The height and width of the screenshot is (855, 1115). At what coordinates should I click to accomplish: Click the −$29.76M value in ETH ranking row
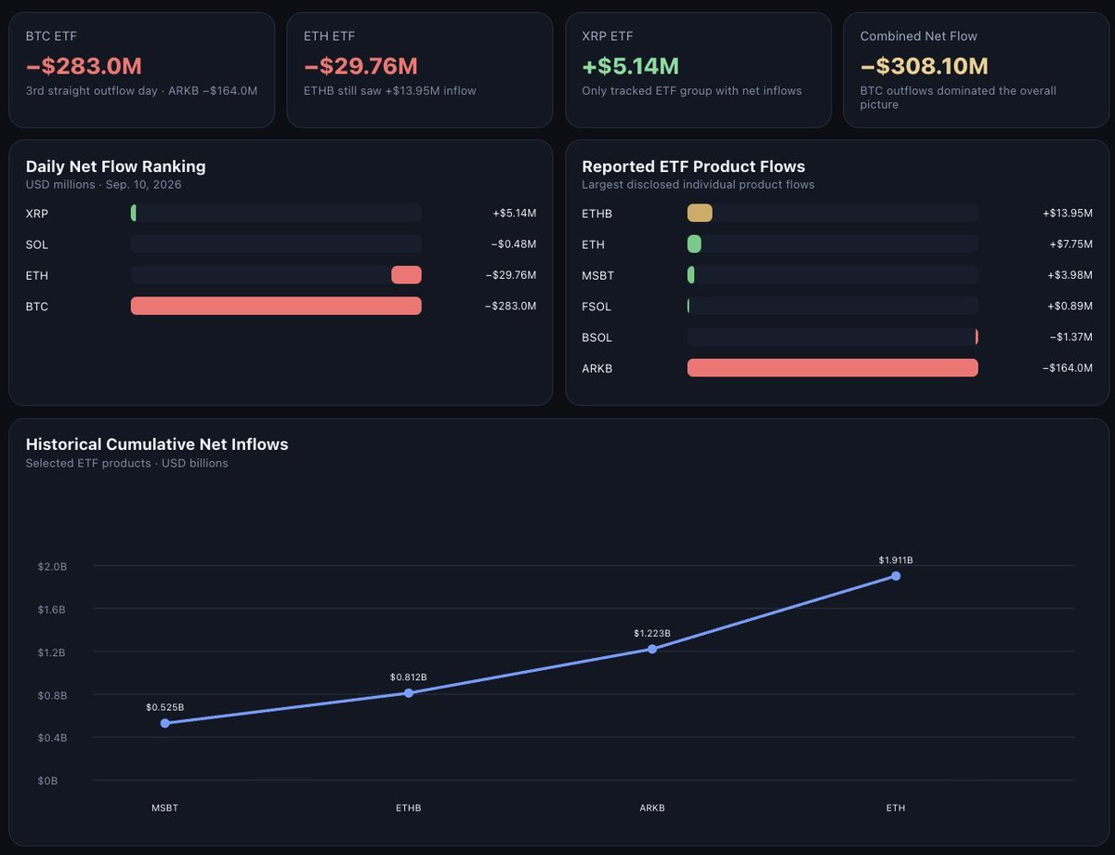510,275
